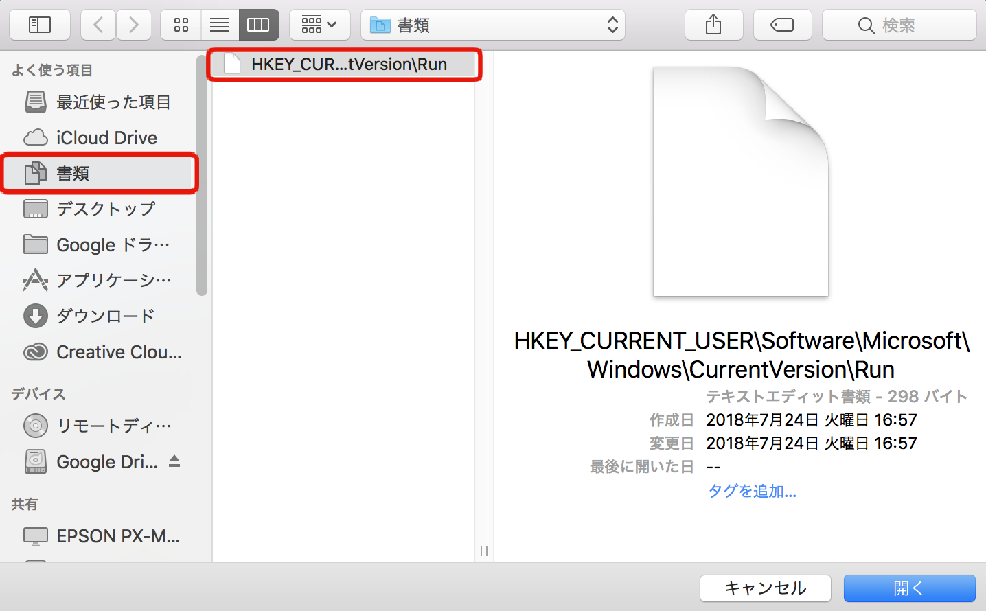Click the タグを追加... link
The height and width of the screenshot is (611, 986).
(752, 492)
